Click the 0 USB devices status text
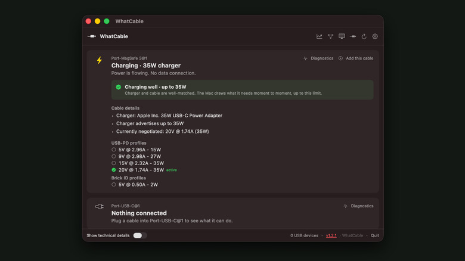The width and height of the screenshot is (465, 261). (304, 235)
